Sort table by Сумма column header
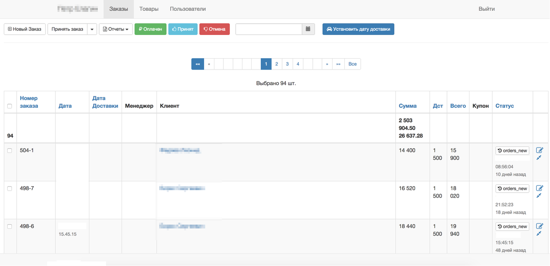This screenshot has width=550, height=266. (407, 106)
